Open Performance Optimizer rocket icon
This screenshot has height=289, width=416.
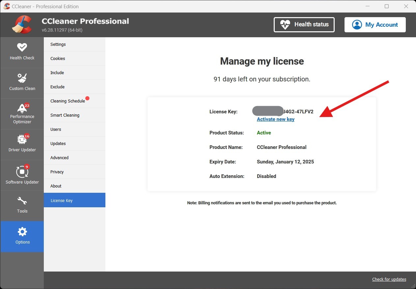click(x=22, y=108)
